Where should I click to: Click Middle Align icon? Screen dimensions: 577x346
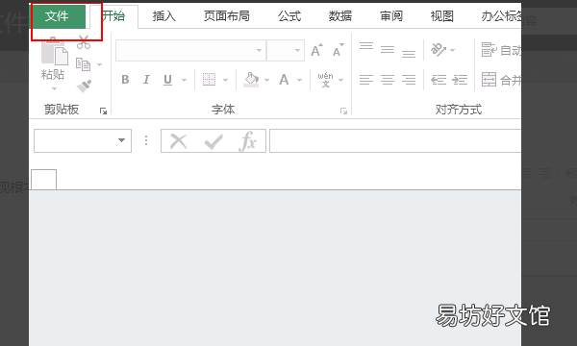coord(388,50)
